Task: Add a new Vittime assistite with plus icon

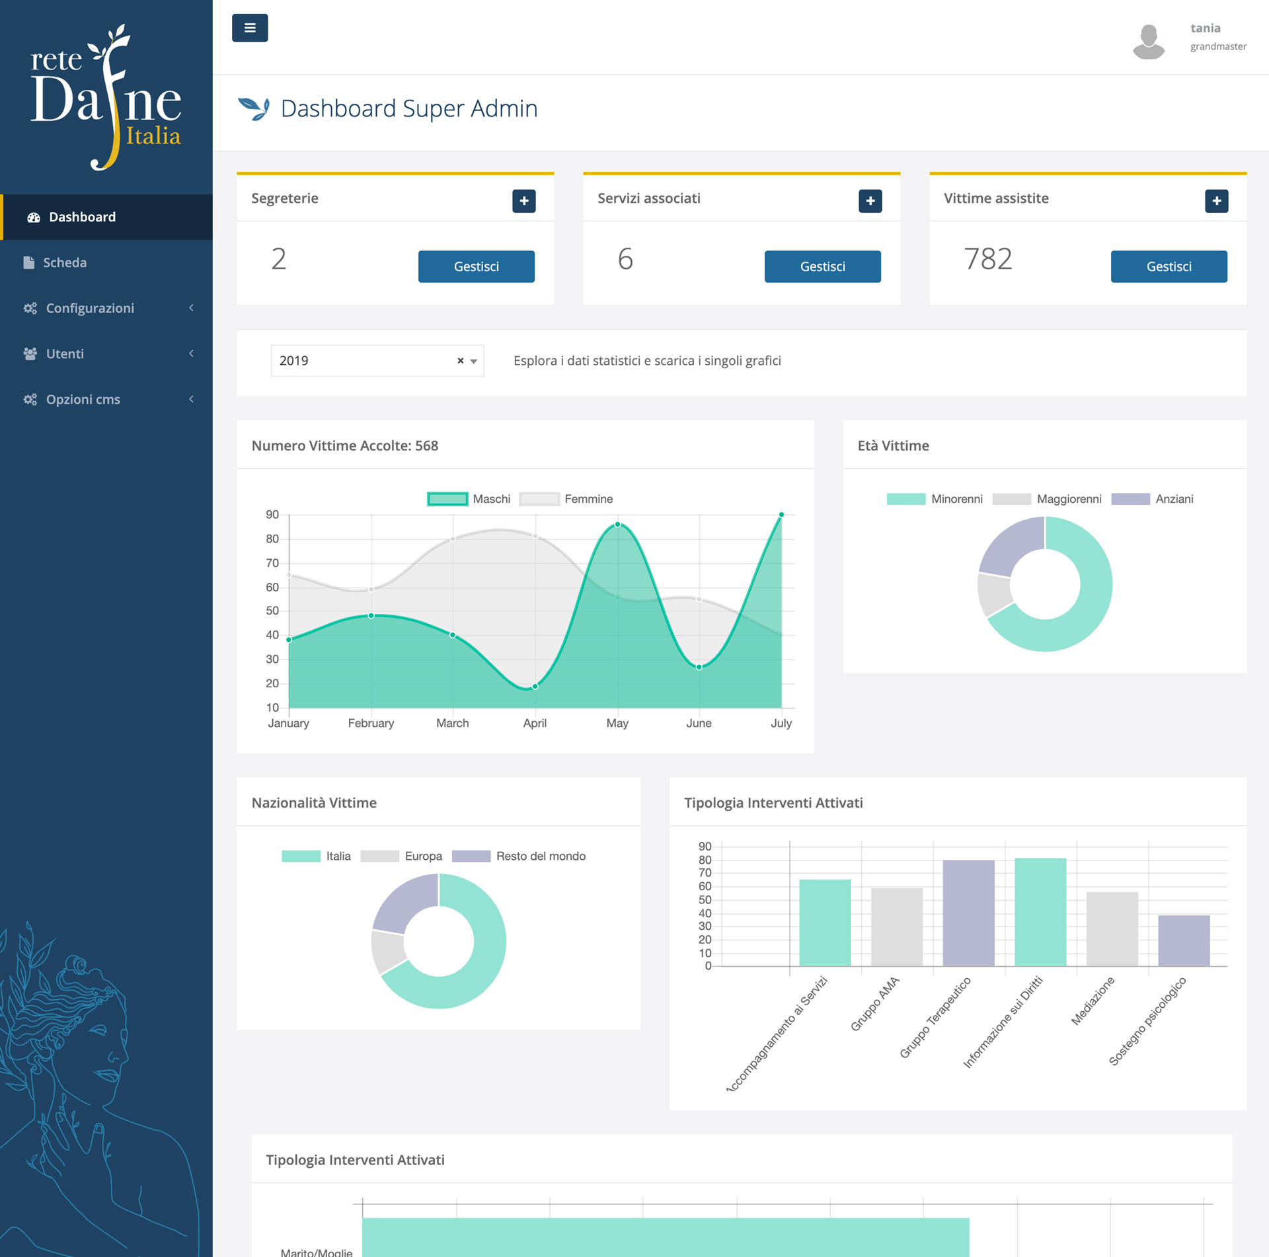Action: [1217, 201]
